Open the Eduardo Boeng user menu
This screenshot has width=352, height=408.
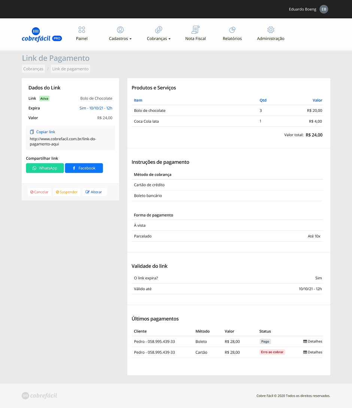click(303, 9)
